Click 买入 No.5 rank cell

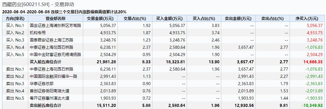[15, 55]
